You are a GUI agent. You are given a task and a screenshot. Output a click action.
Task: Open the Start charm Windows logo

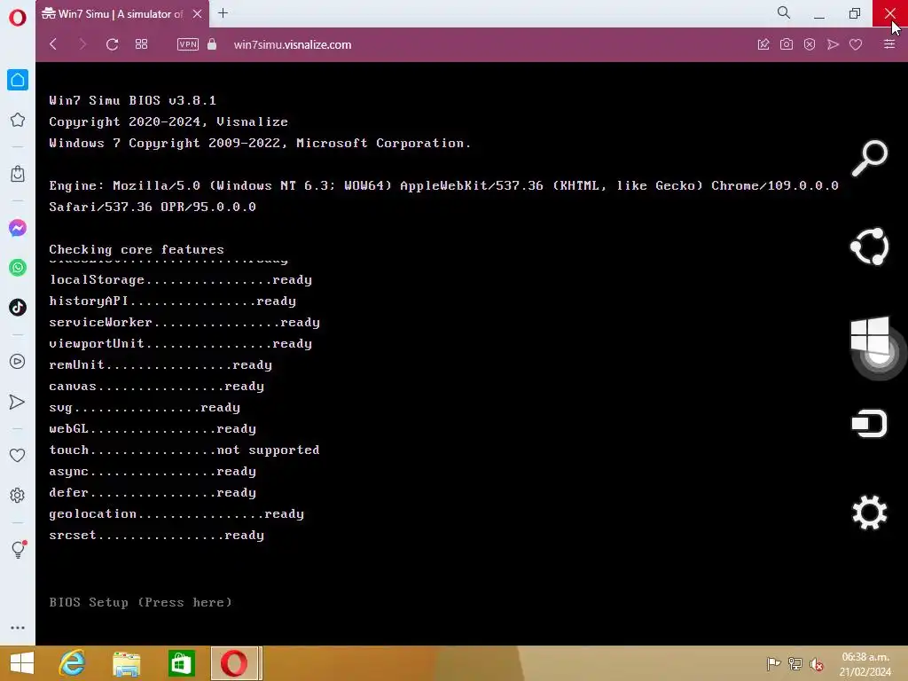869,335
